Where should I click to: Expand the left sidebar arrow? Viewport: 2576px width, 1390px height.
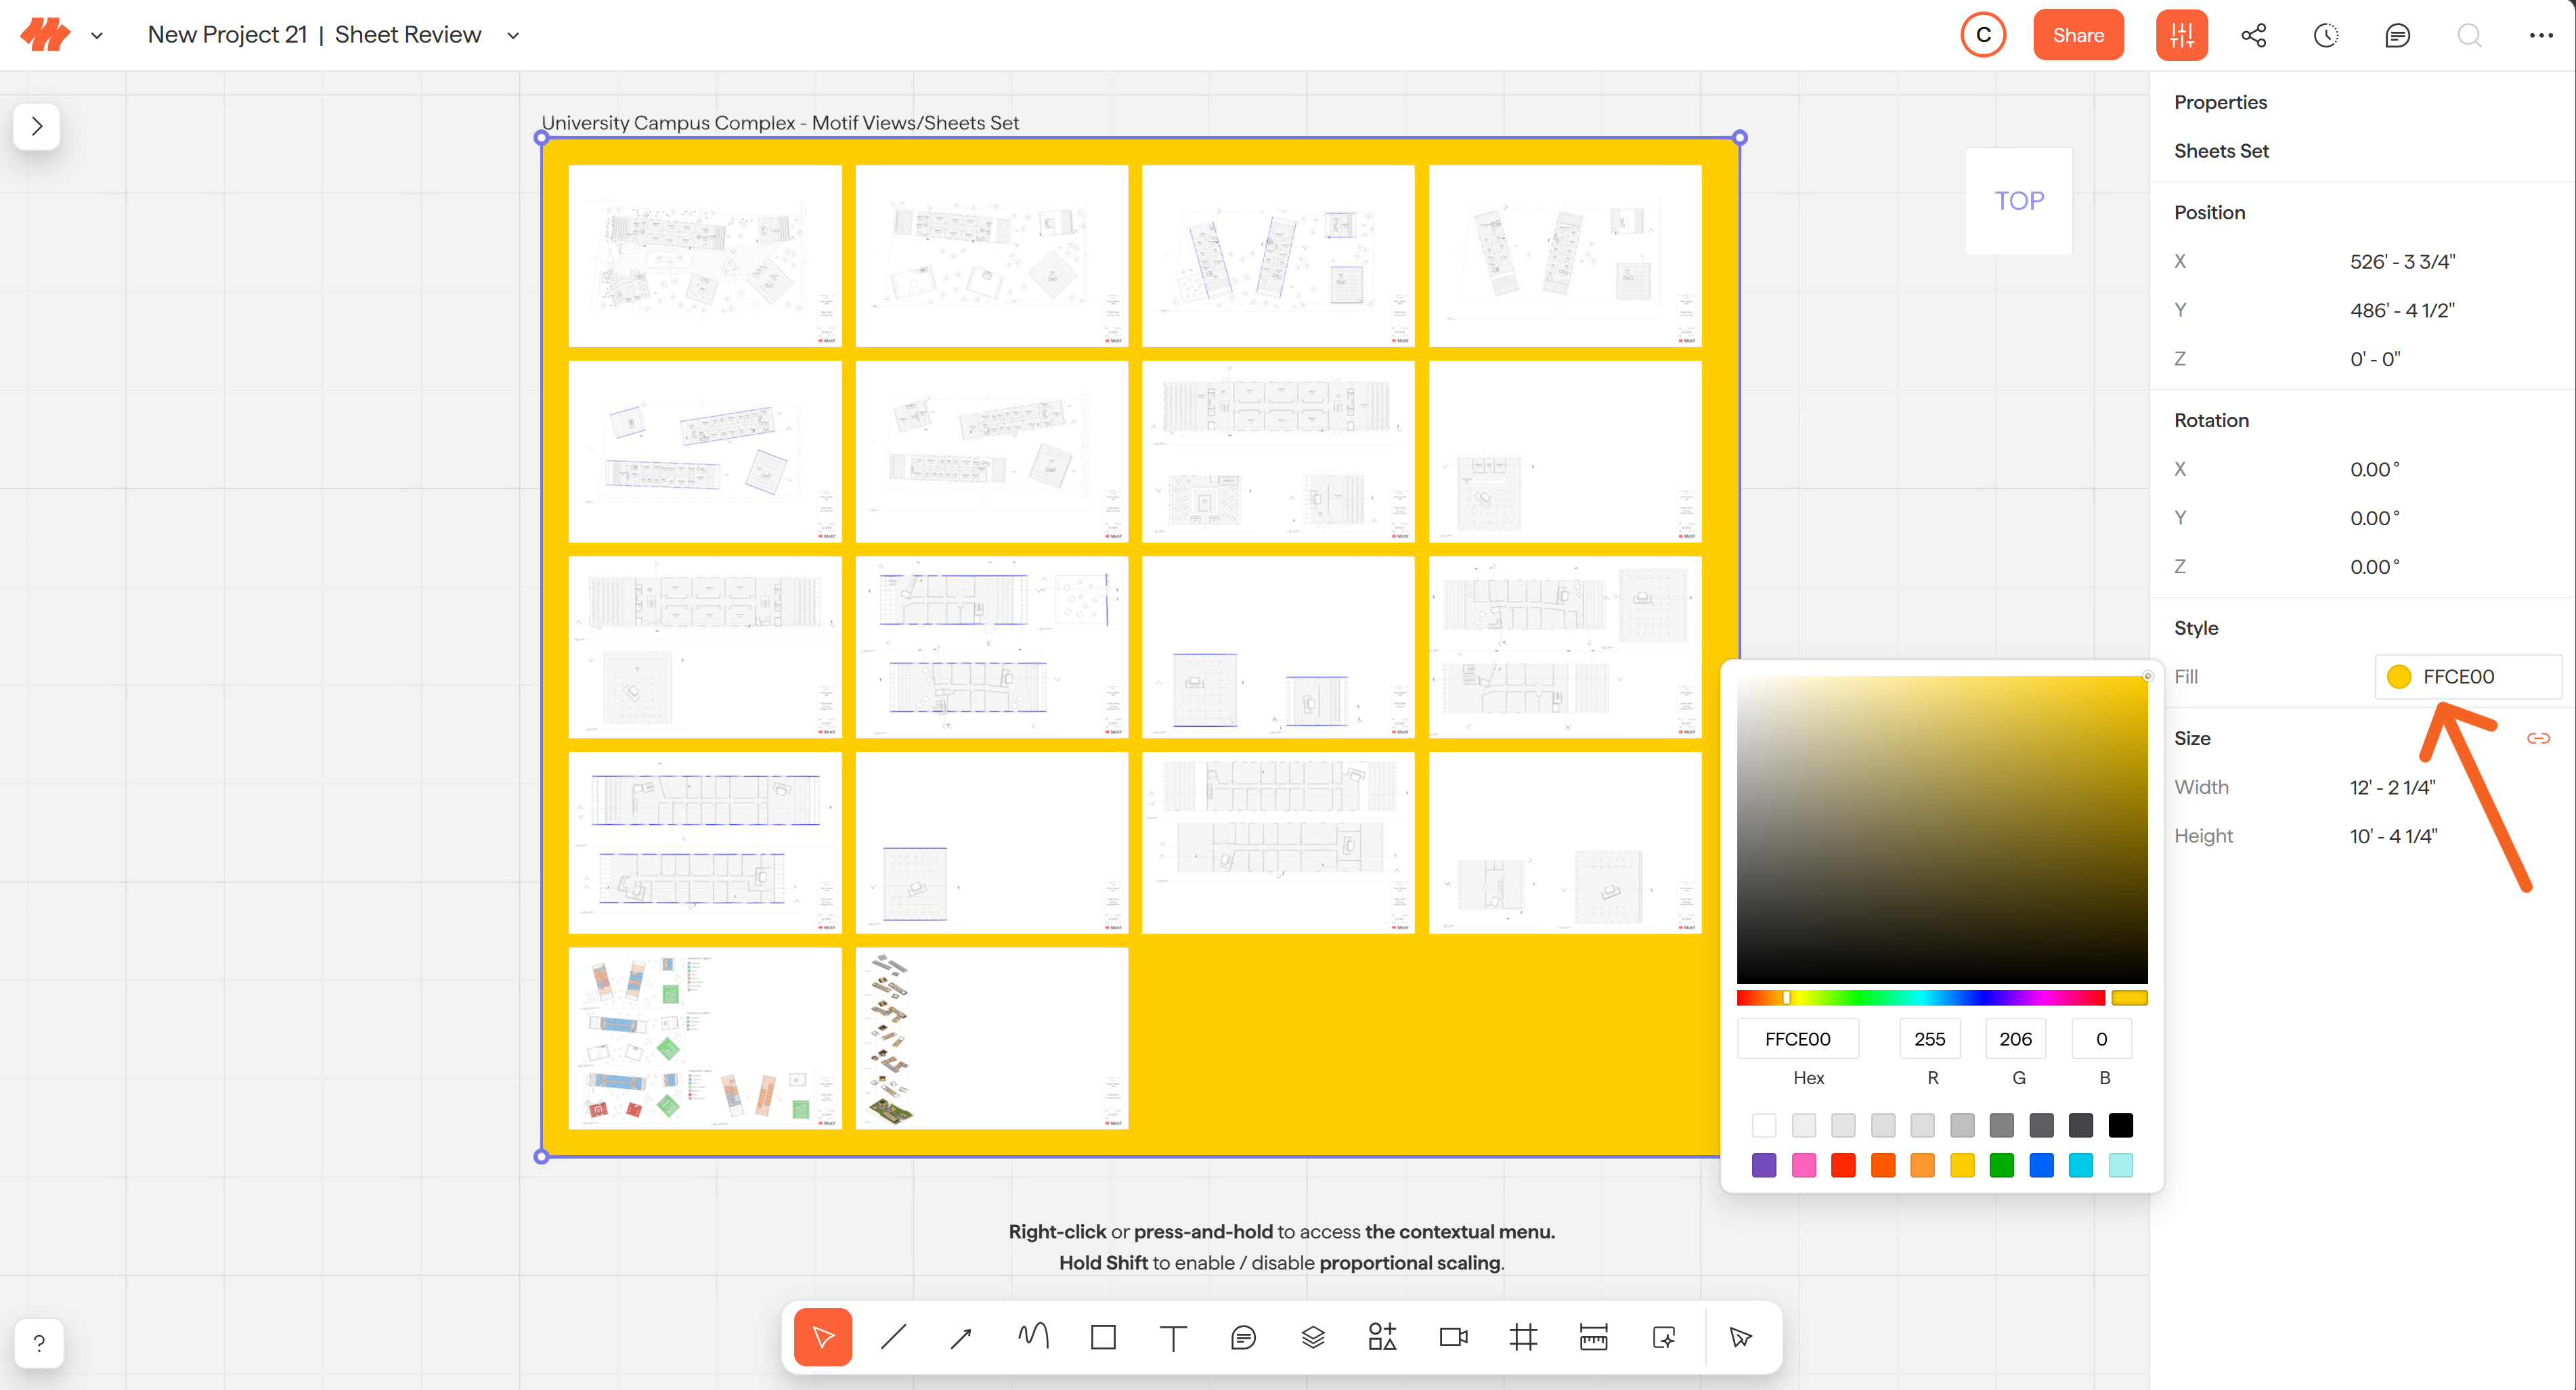coord(37,126)
